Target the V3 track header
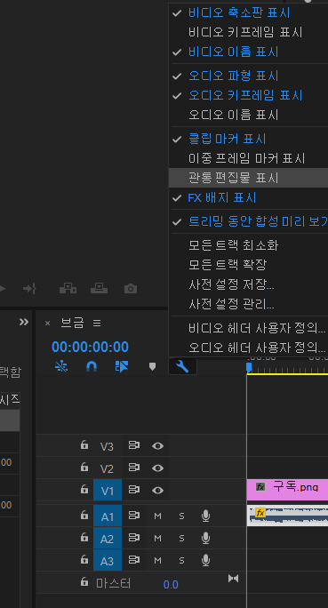 pyautogui.click(x=107, y=447)
